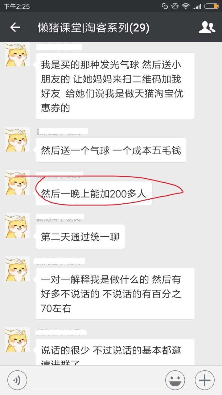Tap avatar beside the 五毛钱 message
The width and height of the screenshot is (222, 395).
17,139
